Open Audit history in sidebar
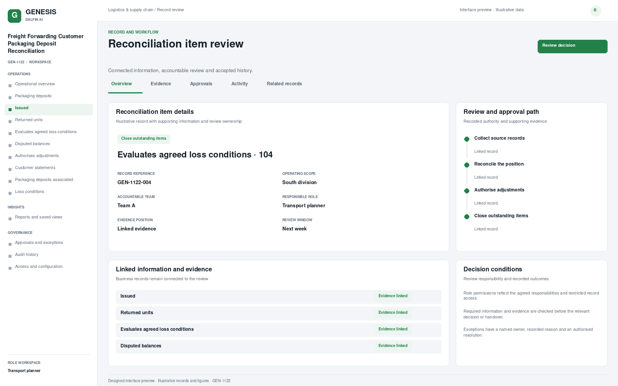The width and height of the screenshot is (618, 386). [49, 255]
